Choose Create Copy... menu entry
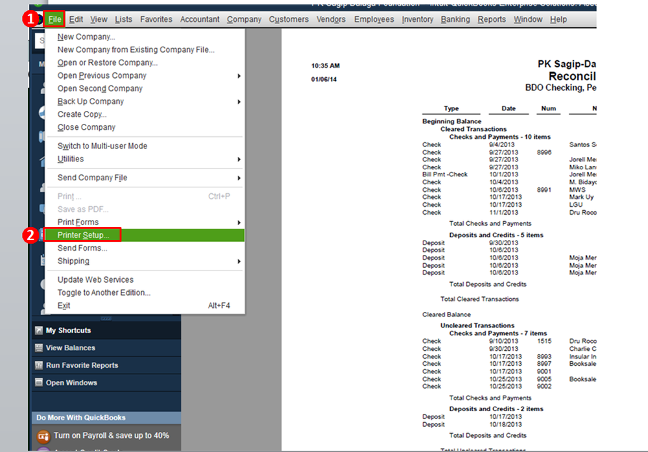Screen dimensions: 648x452 [x=145, y=114]
